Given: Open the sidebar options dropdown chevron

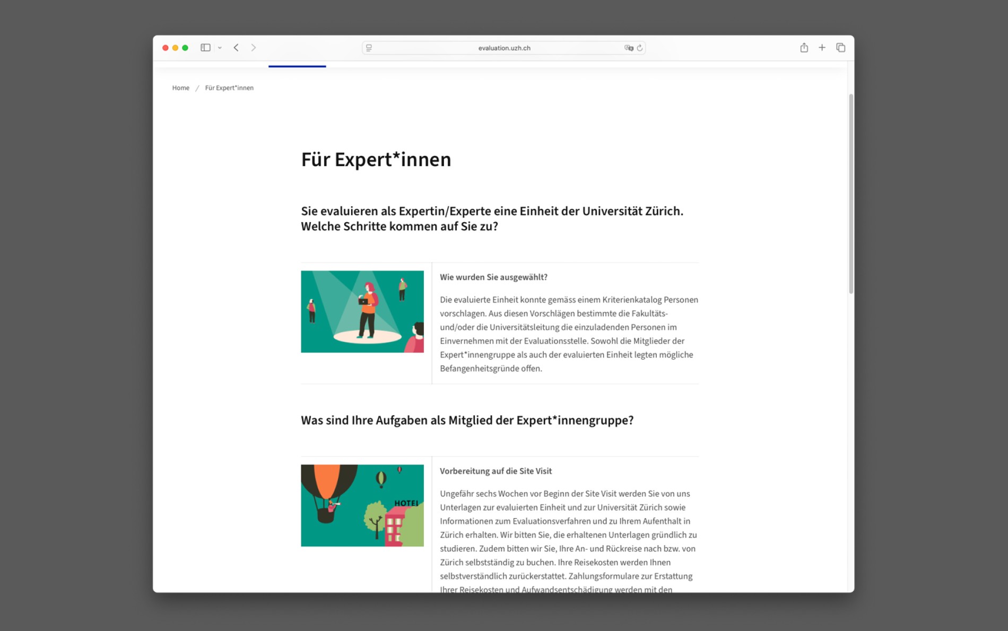Looking at the screenshot, I should [220, 48].
